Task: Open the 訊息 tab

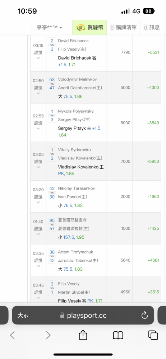Action: (x=152, y=28)
